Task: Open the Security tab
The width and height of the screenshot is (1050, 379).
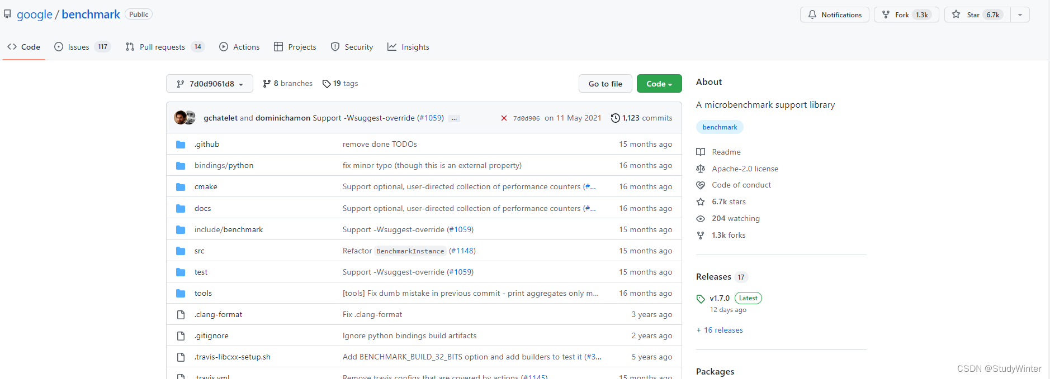Action: click(352, 47)
